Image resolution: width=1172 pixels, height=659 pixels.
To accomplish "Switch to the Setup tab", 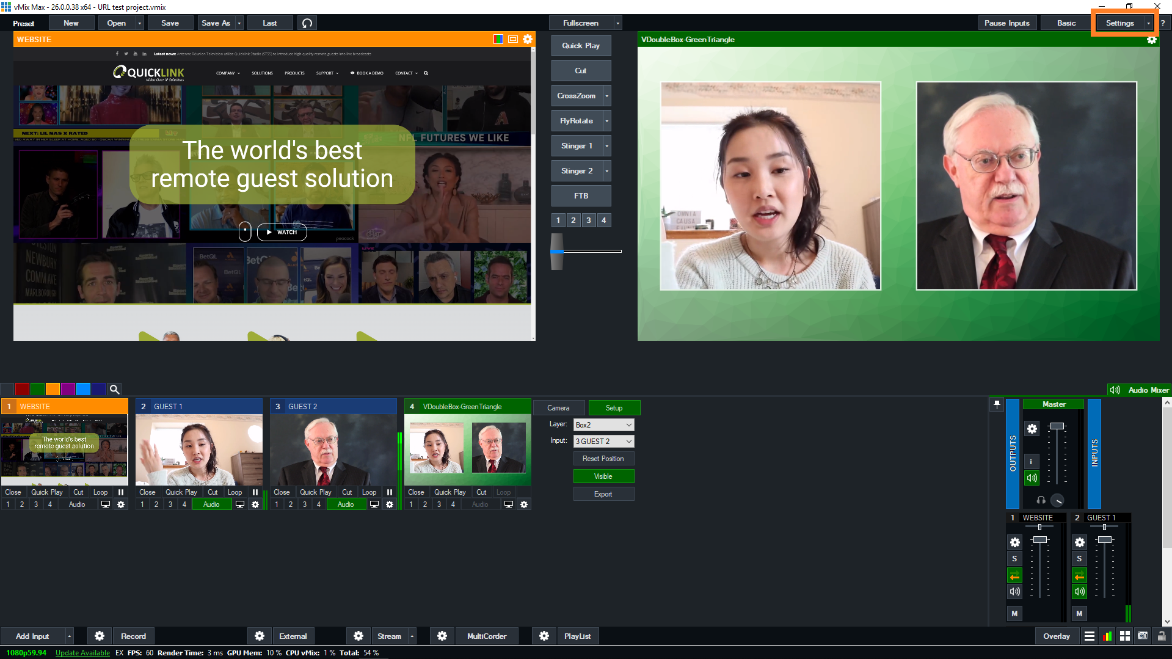I will (x=614, y=408).
